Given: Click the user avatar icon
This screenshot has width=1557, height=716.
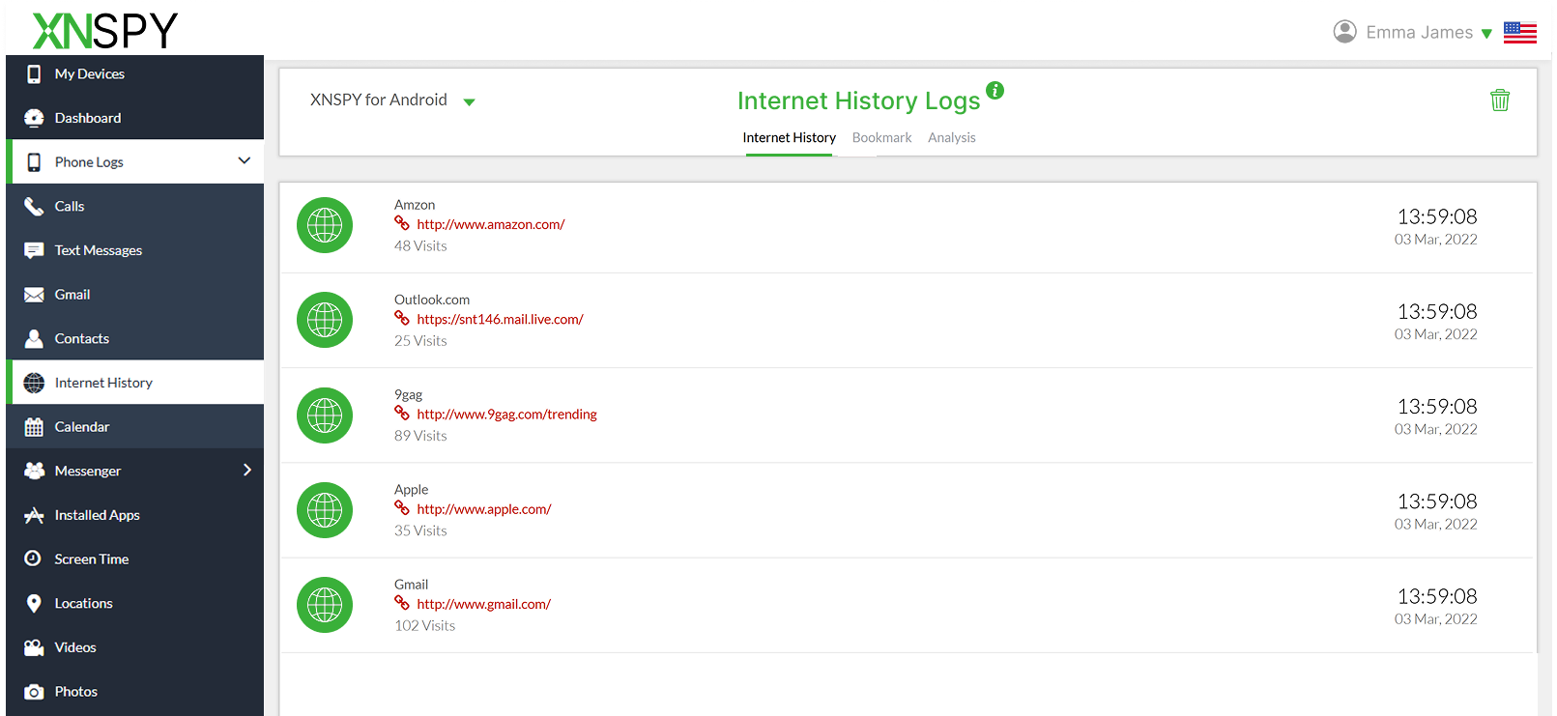Looking at the screenshot, I should click(x=1344, y=32).
